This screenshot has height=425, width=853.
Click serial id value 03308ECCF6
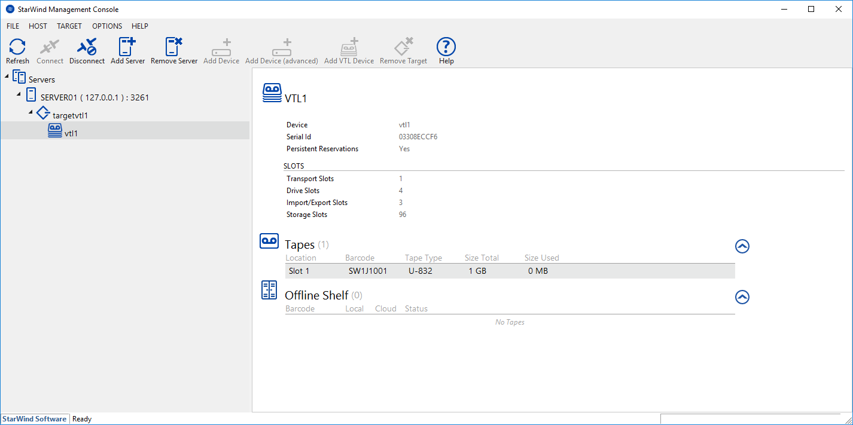418,137
